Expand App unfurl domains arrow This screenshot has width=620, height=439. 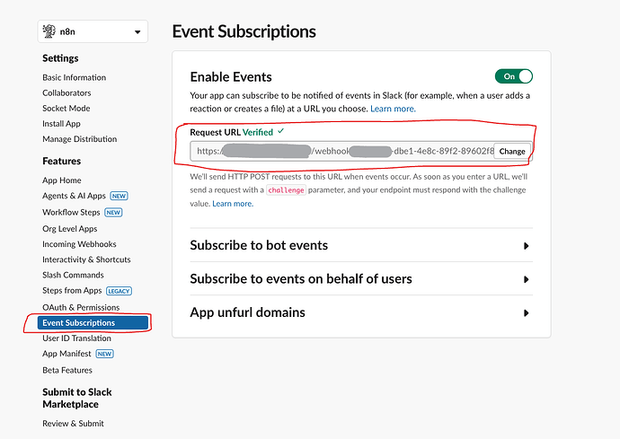point(526,313)
